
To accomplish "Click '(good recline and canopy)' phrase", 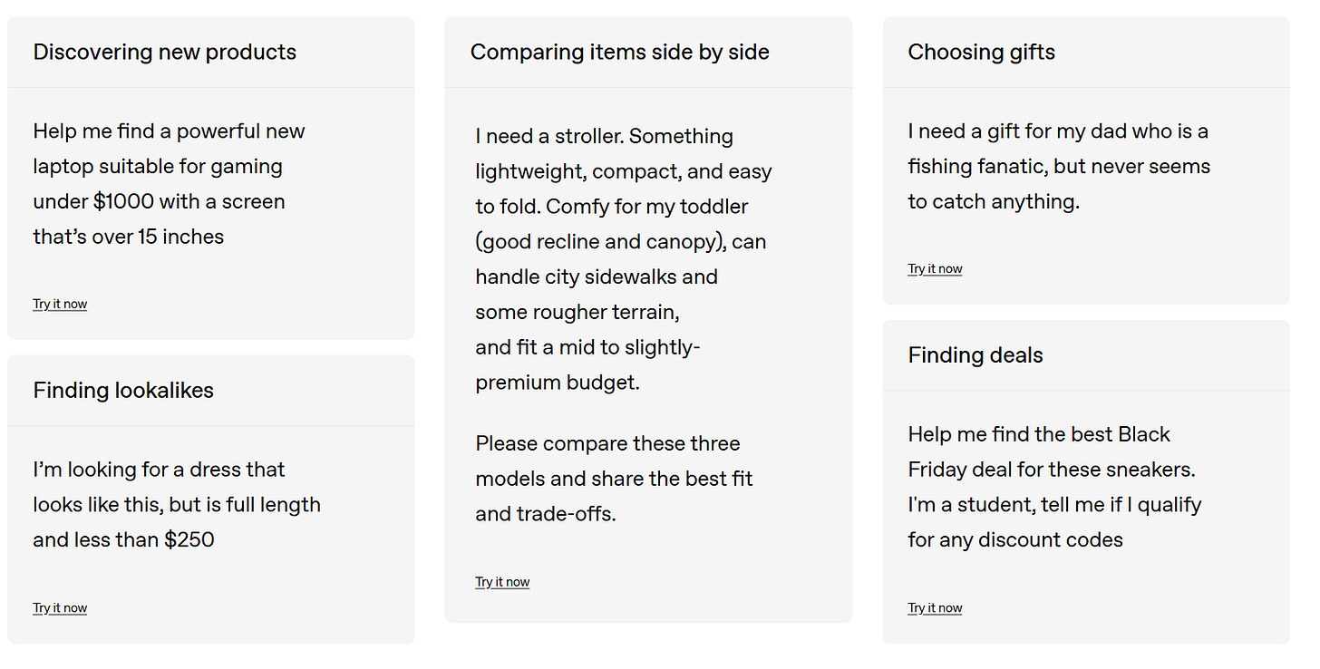I will click(x=600, y=242).
